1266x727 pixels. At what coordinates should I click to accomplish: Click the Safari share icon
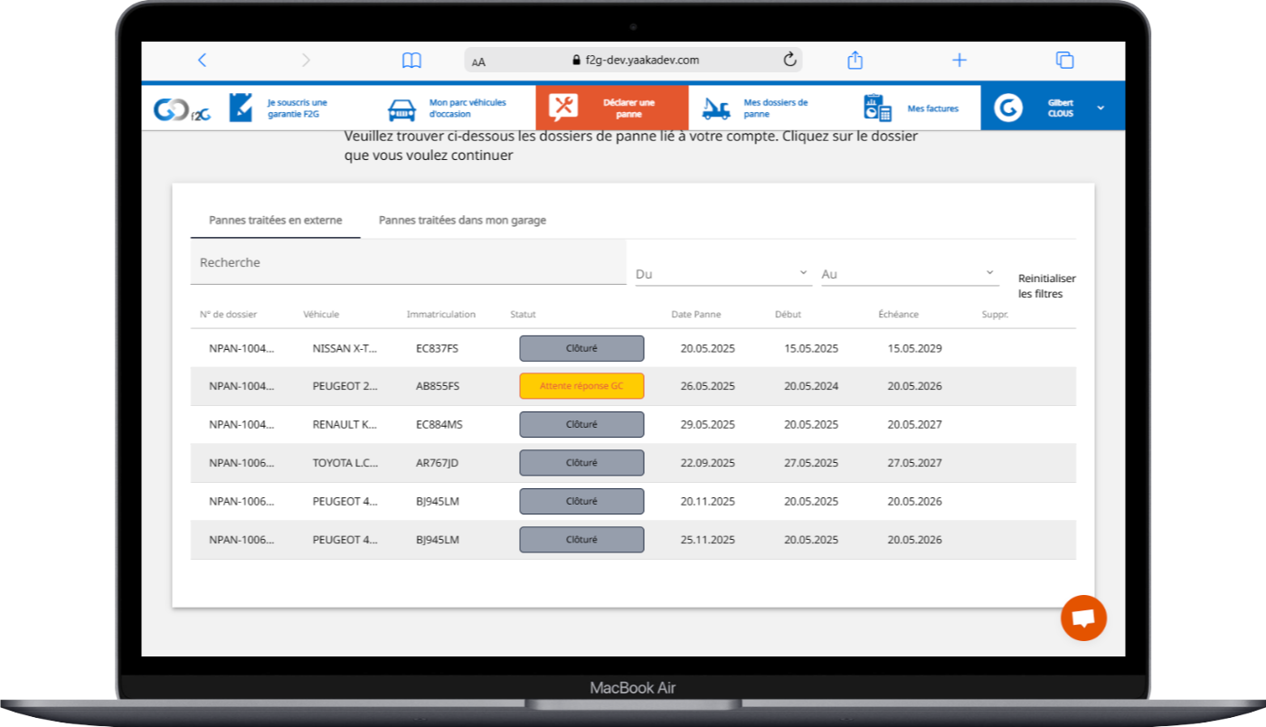point(855,61)
